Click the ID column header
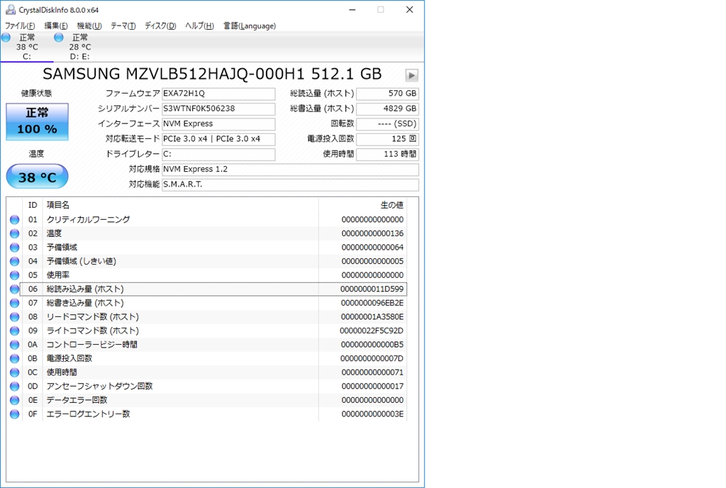The height and width of the screenshot is (488, 726). click(33, 205)
